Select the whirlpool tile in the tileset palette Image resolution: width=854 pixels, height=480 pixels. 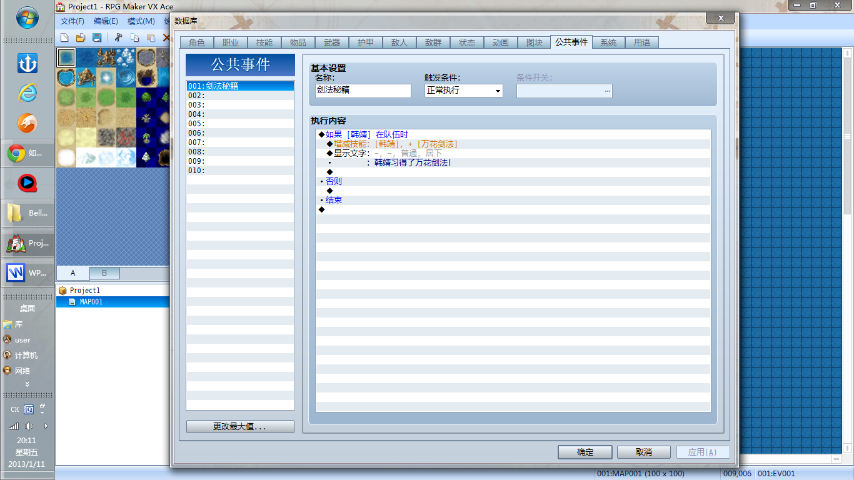126,77
